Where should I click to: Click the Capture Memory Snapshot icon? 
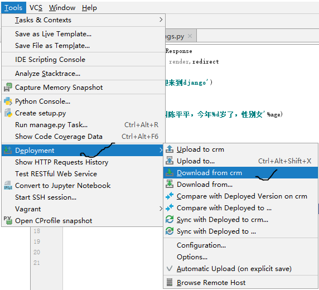pos(8,88)
